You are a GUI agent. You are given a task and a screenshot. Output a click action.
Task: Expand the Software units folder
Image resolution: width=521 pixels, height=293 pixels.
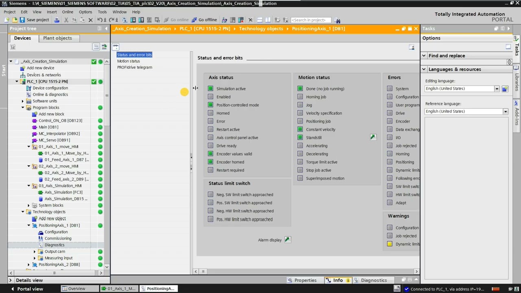click(x=23, y=101)
